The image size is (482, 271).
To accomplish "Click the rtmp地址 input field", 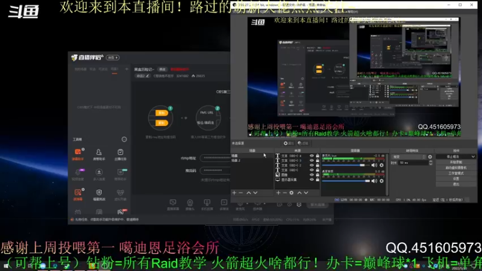I will [215, 158].
